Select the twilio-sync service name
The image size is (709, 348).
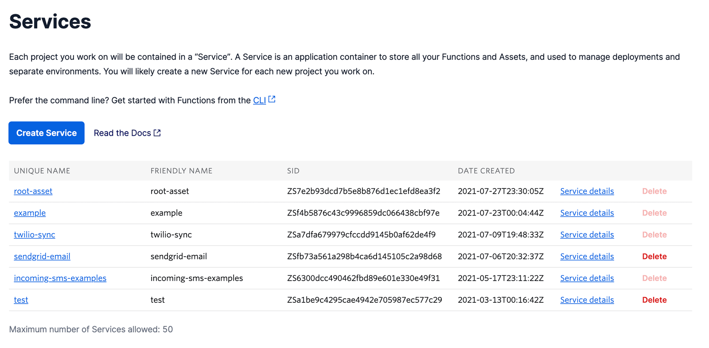click(x=35, y=235)
